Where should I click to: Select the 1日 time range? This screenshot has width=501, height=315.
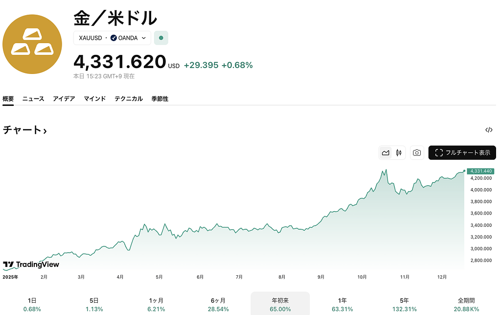click(x=32, y=304)
